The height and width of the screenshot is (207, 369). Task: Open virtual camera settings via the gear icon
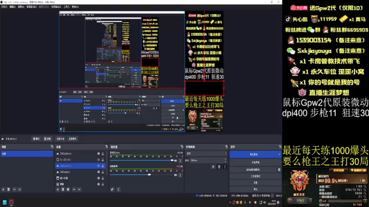pyautogui.click(x=279, y=169)
